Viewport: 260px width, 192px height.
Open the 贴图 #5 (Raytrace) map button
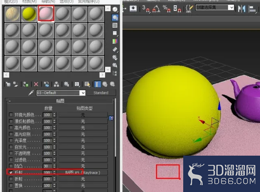click(x=83, y=173)
